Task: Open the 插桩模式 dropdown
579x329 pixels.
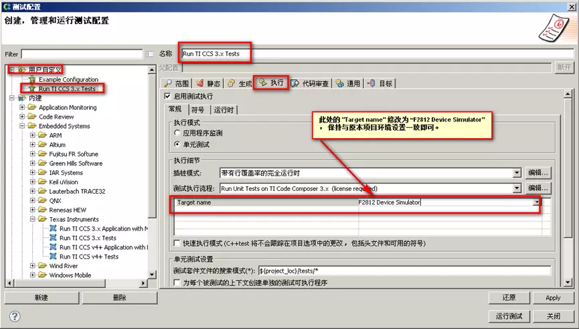Action: tap(517, 173)
